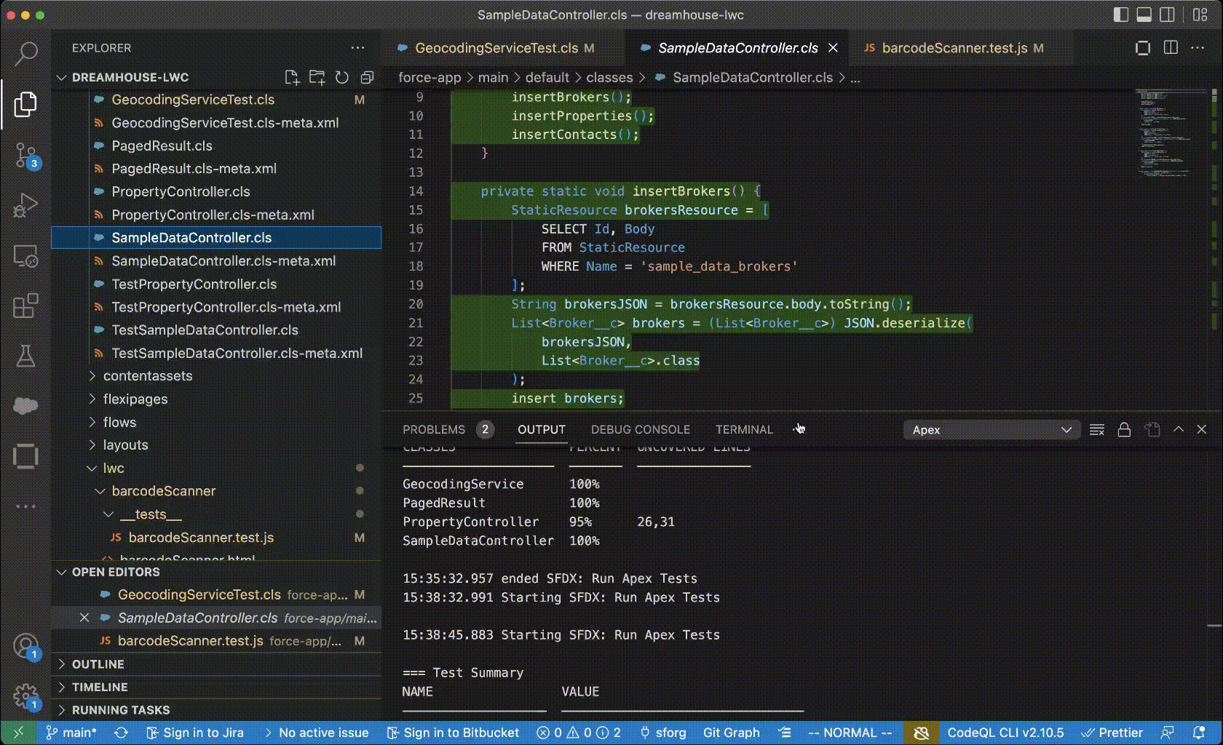Open the Apex output channel dropdown
This screenshot has height=745, width=1223.
tap(991, 430)
